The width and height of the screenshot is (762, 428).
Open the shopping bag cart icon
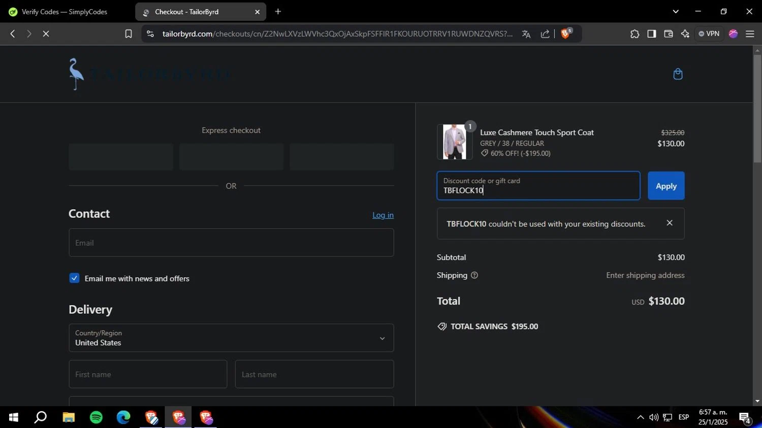pos(678,74)
